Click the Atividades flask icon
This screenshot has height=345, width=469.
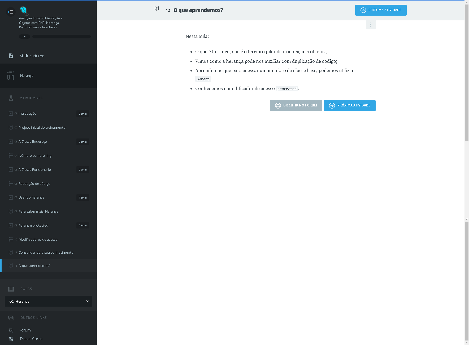[11, 98]
